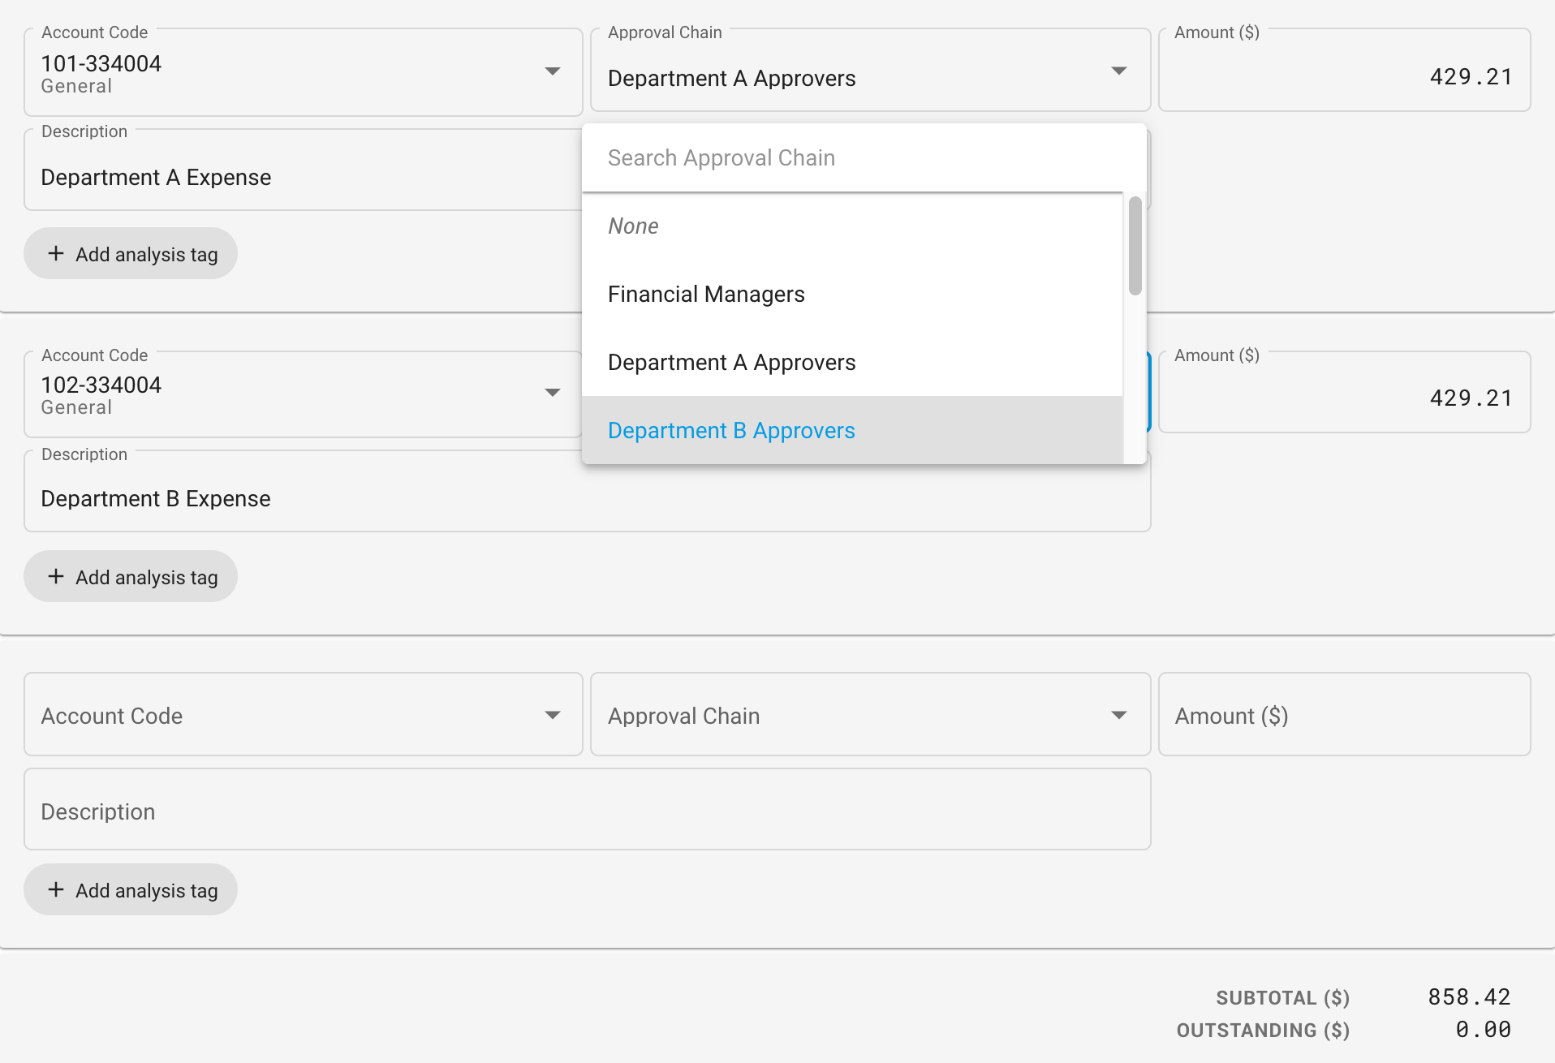
Task: Click the plus icon on first Add analysis tag
Action: 56,253
